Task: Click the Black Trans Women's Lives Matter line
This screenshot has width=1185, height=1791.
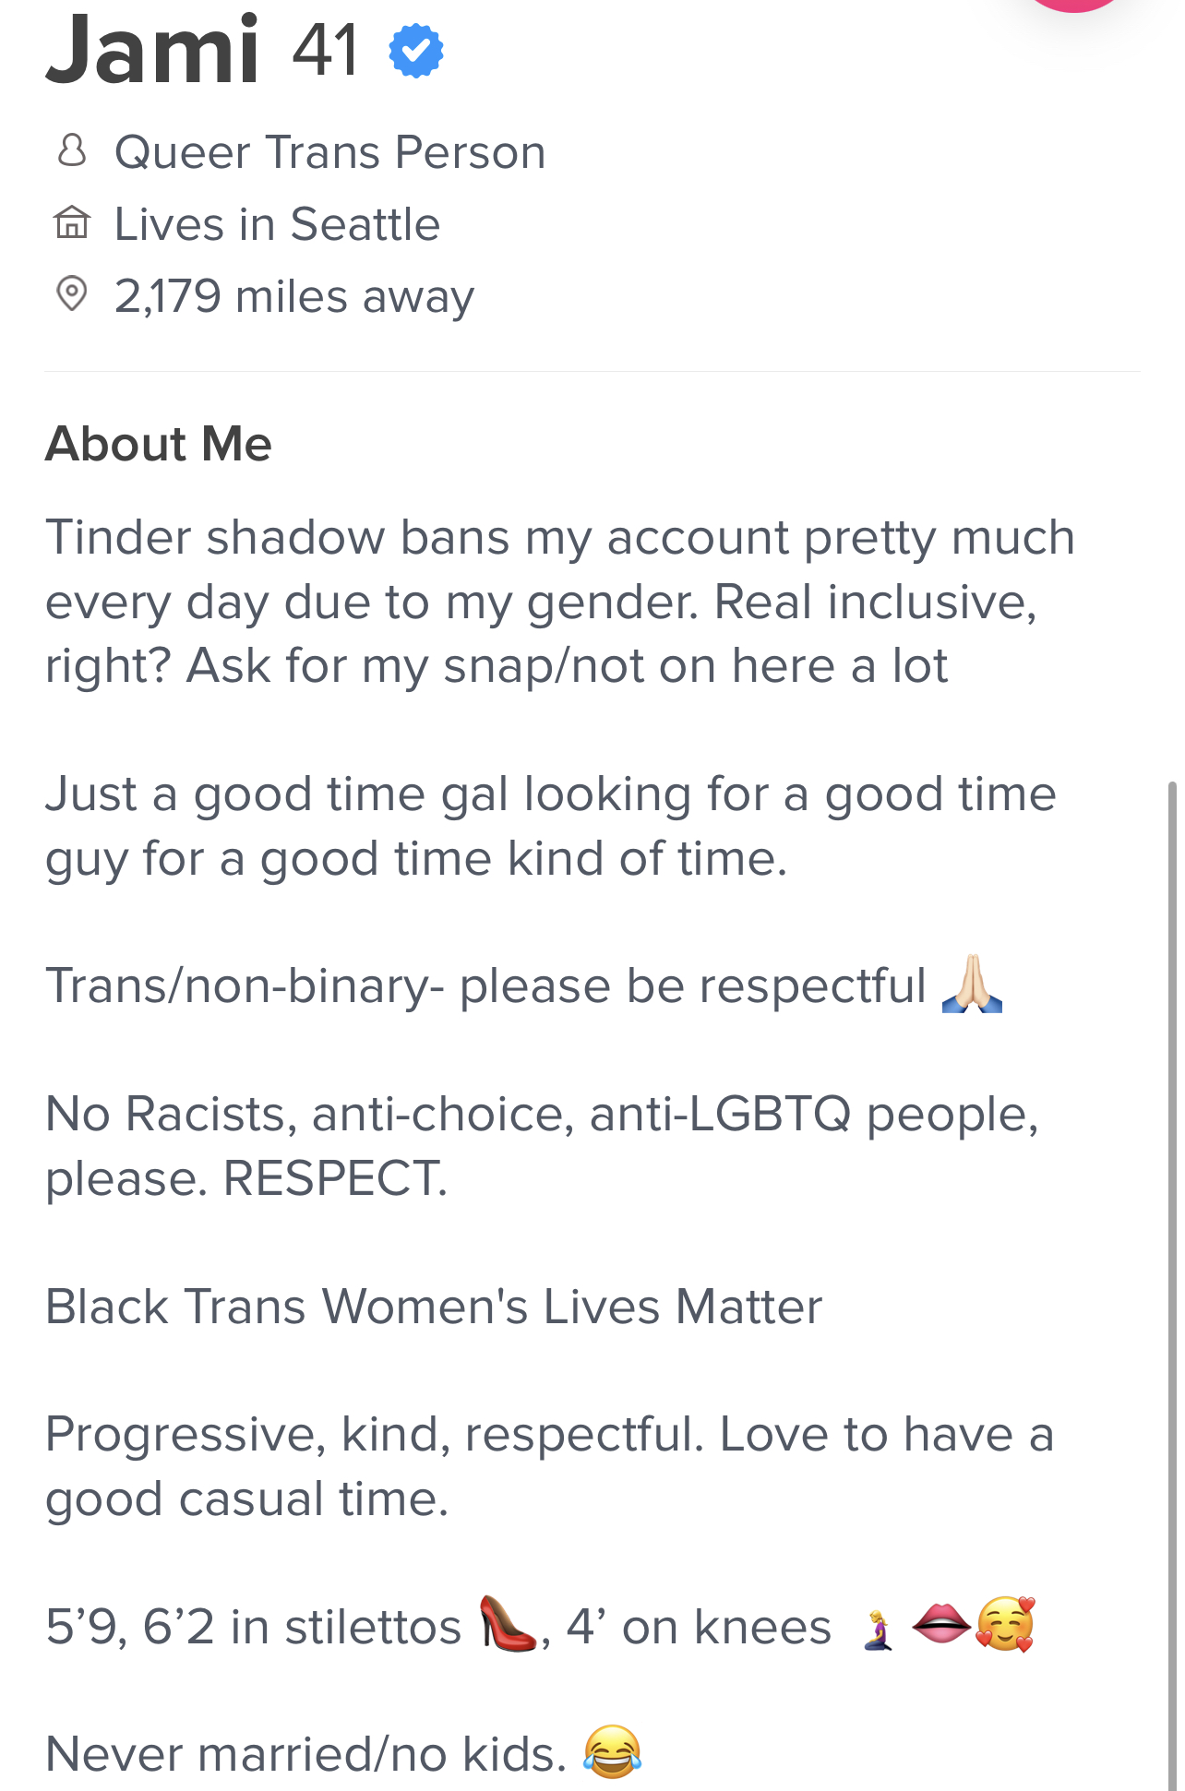Action: coord(434,1307)
